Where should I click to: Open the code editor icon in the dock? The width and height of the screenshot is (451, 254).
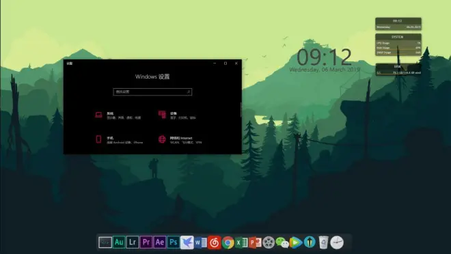coord(105,242)
